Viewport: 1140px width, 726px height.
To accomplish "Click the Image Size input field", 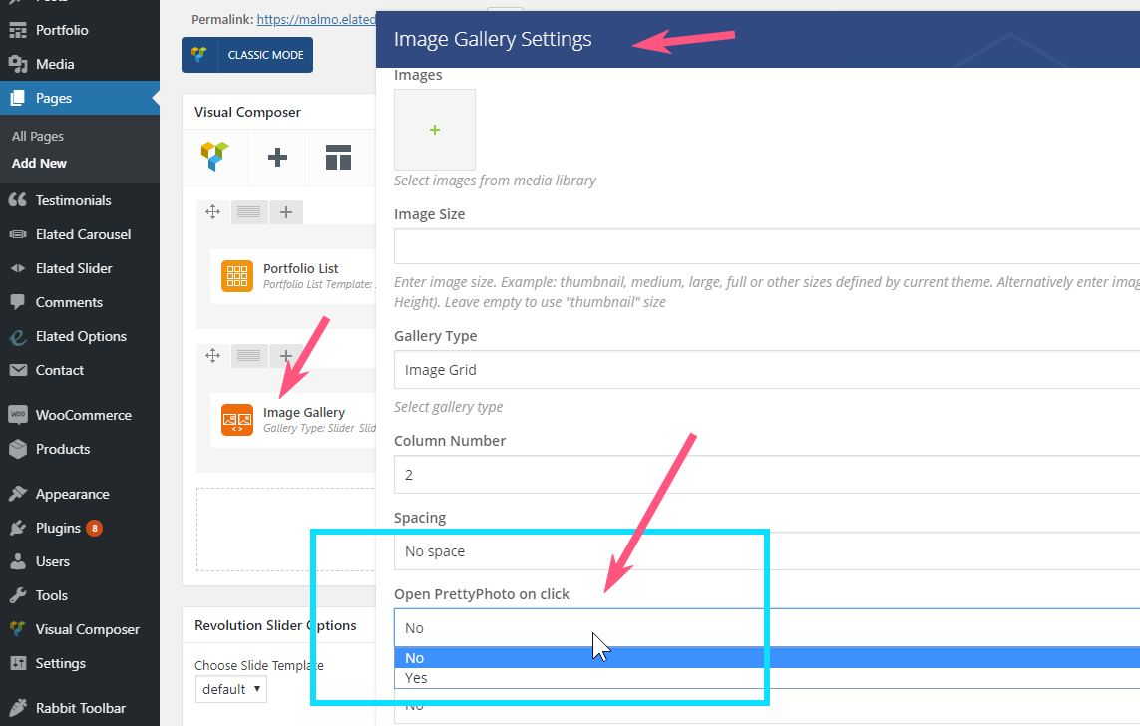I will [x=767, y=246].
